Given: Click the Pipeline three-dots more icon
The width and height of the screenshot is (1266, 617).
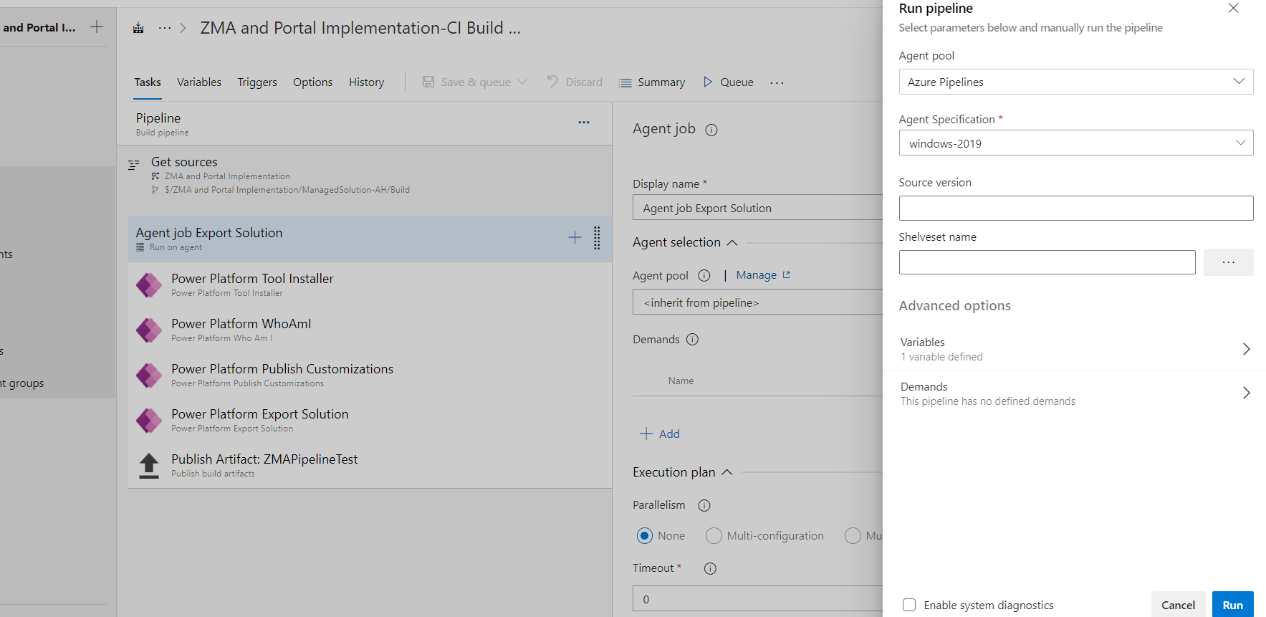Looking at the screenshot, I should (x=584, y=123).
